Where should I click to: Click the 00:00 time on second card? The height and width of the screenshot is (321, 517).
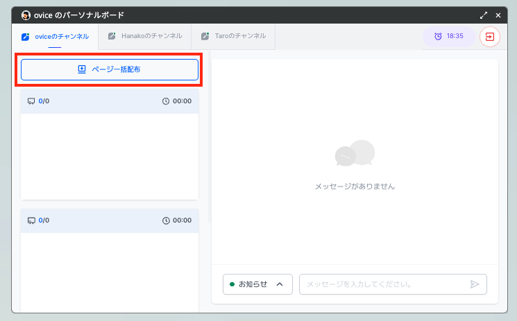point(182,220)
